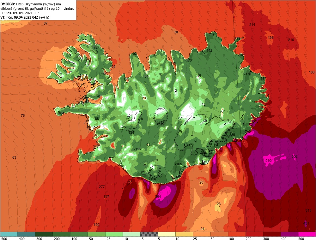Click the land value -72 in the Westfjords
Screen dimensions: 316x241
click(x=95, y=48)
